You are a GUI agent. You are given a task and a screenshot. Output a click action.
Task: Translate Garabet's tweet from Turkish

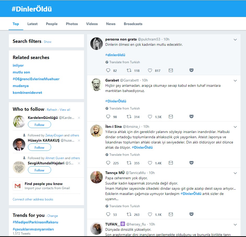[125, 108]
